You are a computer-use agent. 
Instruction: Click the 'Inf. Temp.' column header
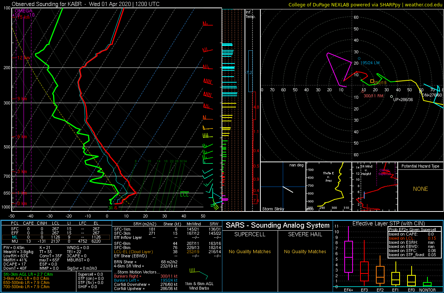tap(251, 14)
